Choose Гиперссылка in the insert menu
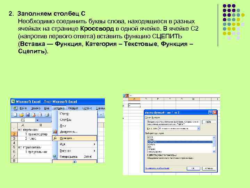The image size is (250, 188). pyautogui.click(x=74, y=157)
